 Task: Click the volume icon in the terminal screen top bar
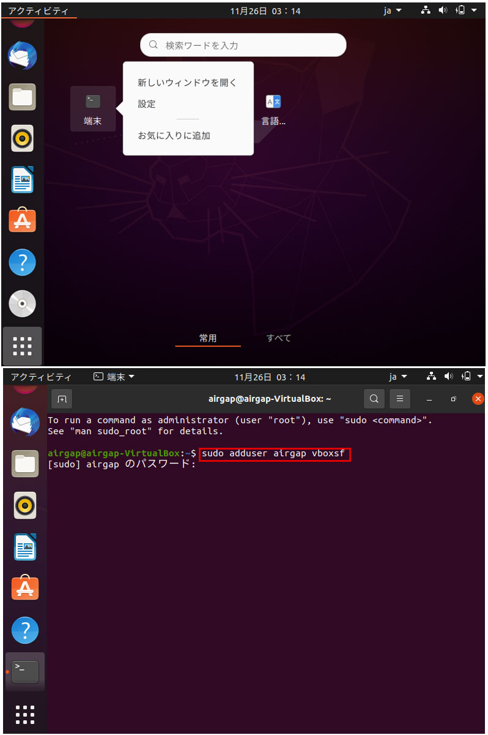pos(448,376)
